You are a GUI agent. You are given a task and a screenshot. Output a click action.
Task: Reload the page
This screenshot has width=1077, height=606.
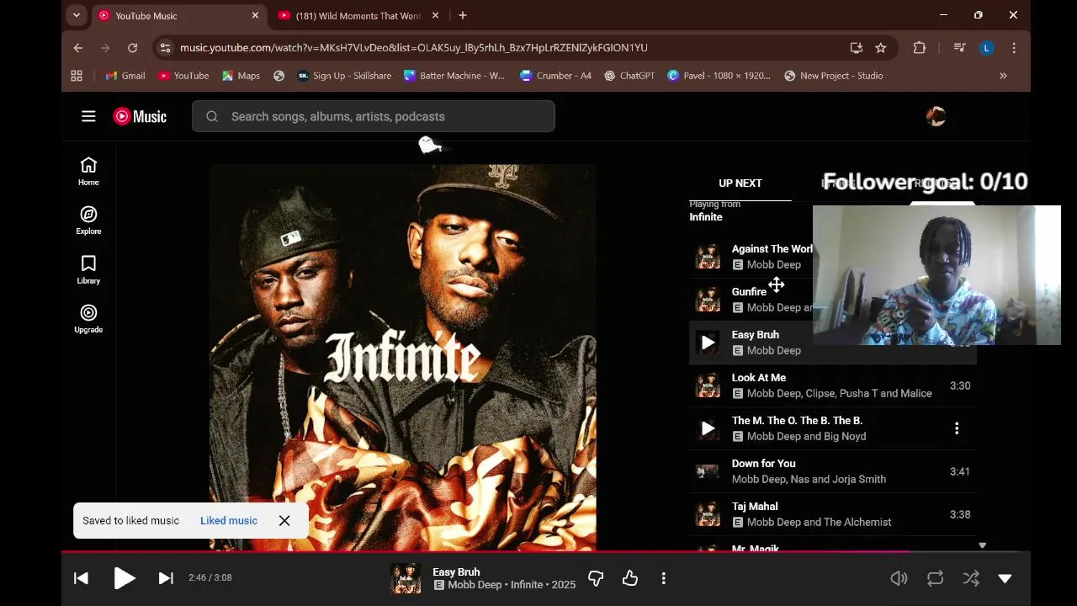tap(132, 48)
